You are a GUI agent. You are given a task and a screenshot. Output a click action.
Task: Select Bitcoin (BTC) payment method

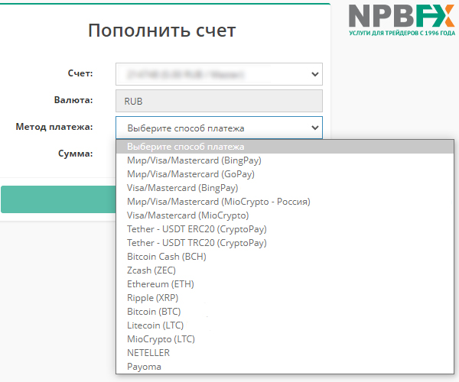click(x=285, y=312)
